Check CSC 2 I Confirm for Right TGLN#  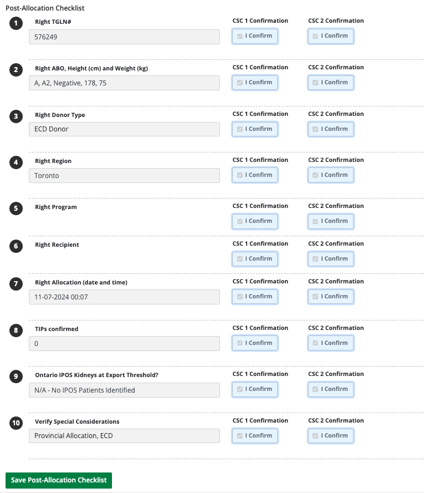coord(330,36)
